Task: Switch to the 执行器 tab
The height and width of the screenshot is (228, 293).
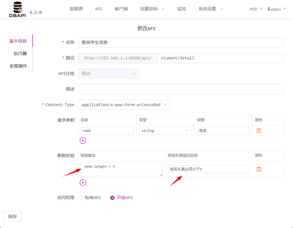Action: click(x=20, y=54)
